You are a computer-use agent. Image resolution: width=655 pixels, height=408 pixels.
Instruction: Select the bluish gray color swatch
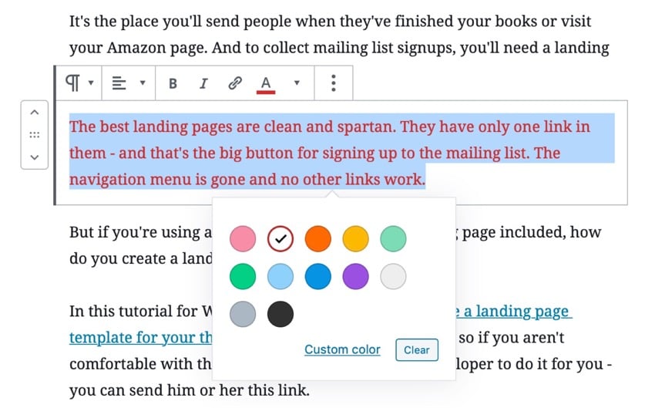click(243, 314)
